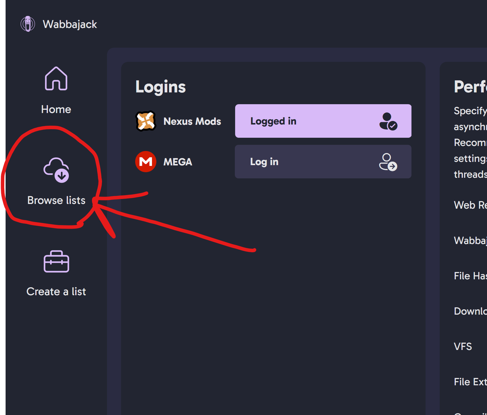The height and width of the screenshot is (415, 487).
Task: Click the File Has… setting label
Action: (470, 276)
